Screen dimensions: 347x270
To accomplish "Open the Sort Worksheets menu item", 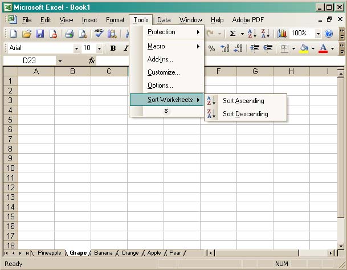I will [x=166, y=100].
